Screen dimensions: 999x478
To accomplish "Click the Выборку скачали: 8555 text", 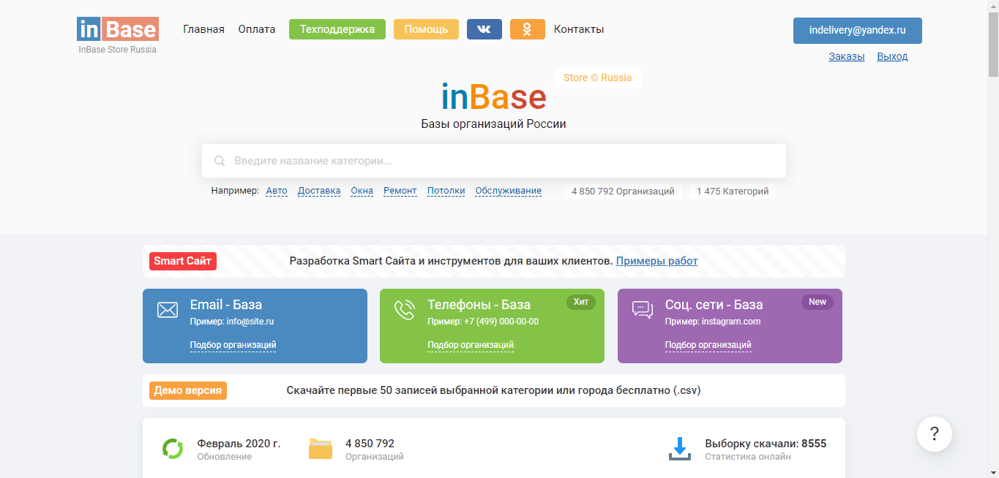I will point(766,444).
